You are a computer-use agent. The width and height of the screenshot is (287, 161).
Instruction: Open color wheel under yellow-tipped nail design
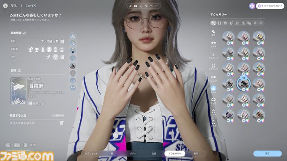[x=262, y=43]
